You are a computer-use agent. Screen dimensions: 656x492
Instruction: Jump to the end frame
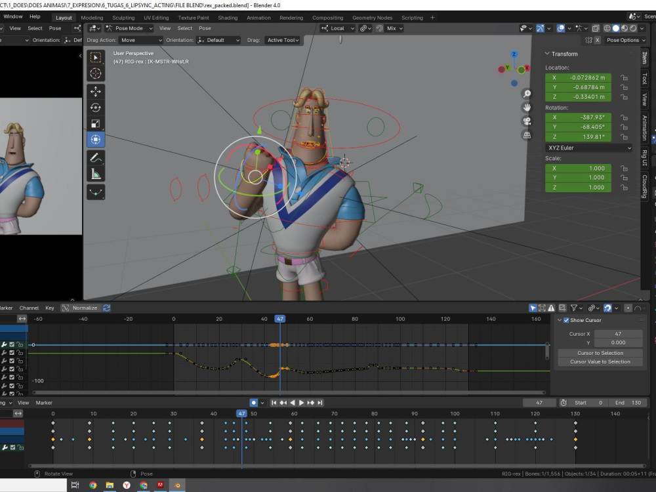click(x=320, y=403)
